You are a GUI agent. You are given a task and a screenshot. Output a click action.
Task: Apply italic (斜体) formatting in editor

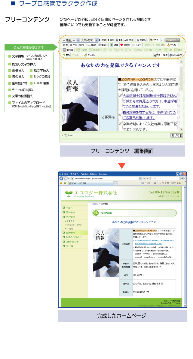tap(111, 40)
